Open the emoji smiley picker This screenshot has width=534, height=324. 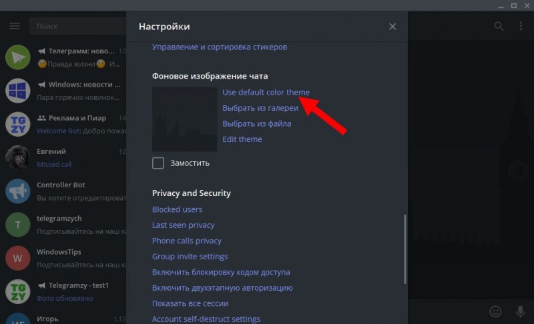point(495,311)
